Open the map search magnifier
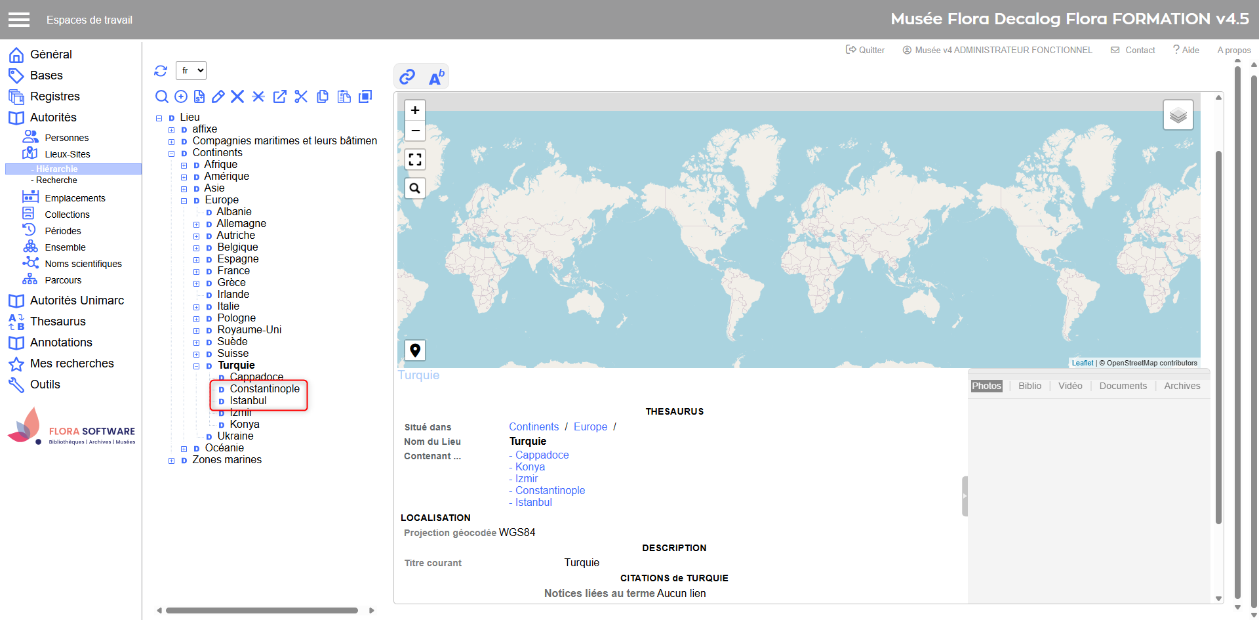 [415, 189]
